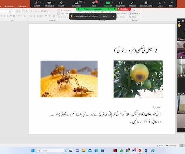
Task: Expand the arrow next to New Share
Action: click(113, 2)
